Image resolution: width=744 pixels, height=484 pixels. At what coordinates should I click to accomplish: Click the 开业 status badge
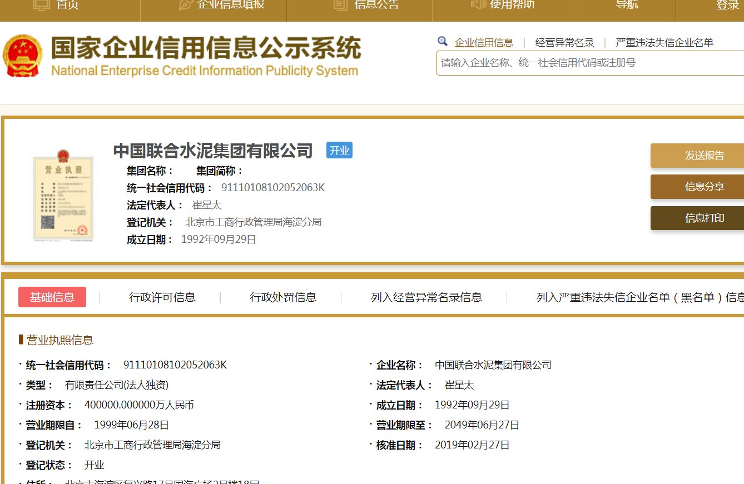(x=340, y=150)
